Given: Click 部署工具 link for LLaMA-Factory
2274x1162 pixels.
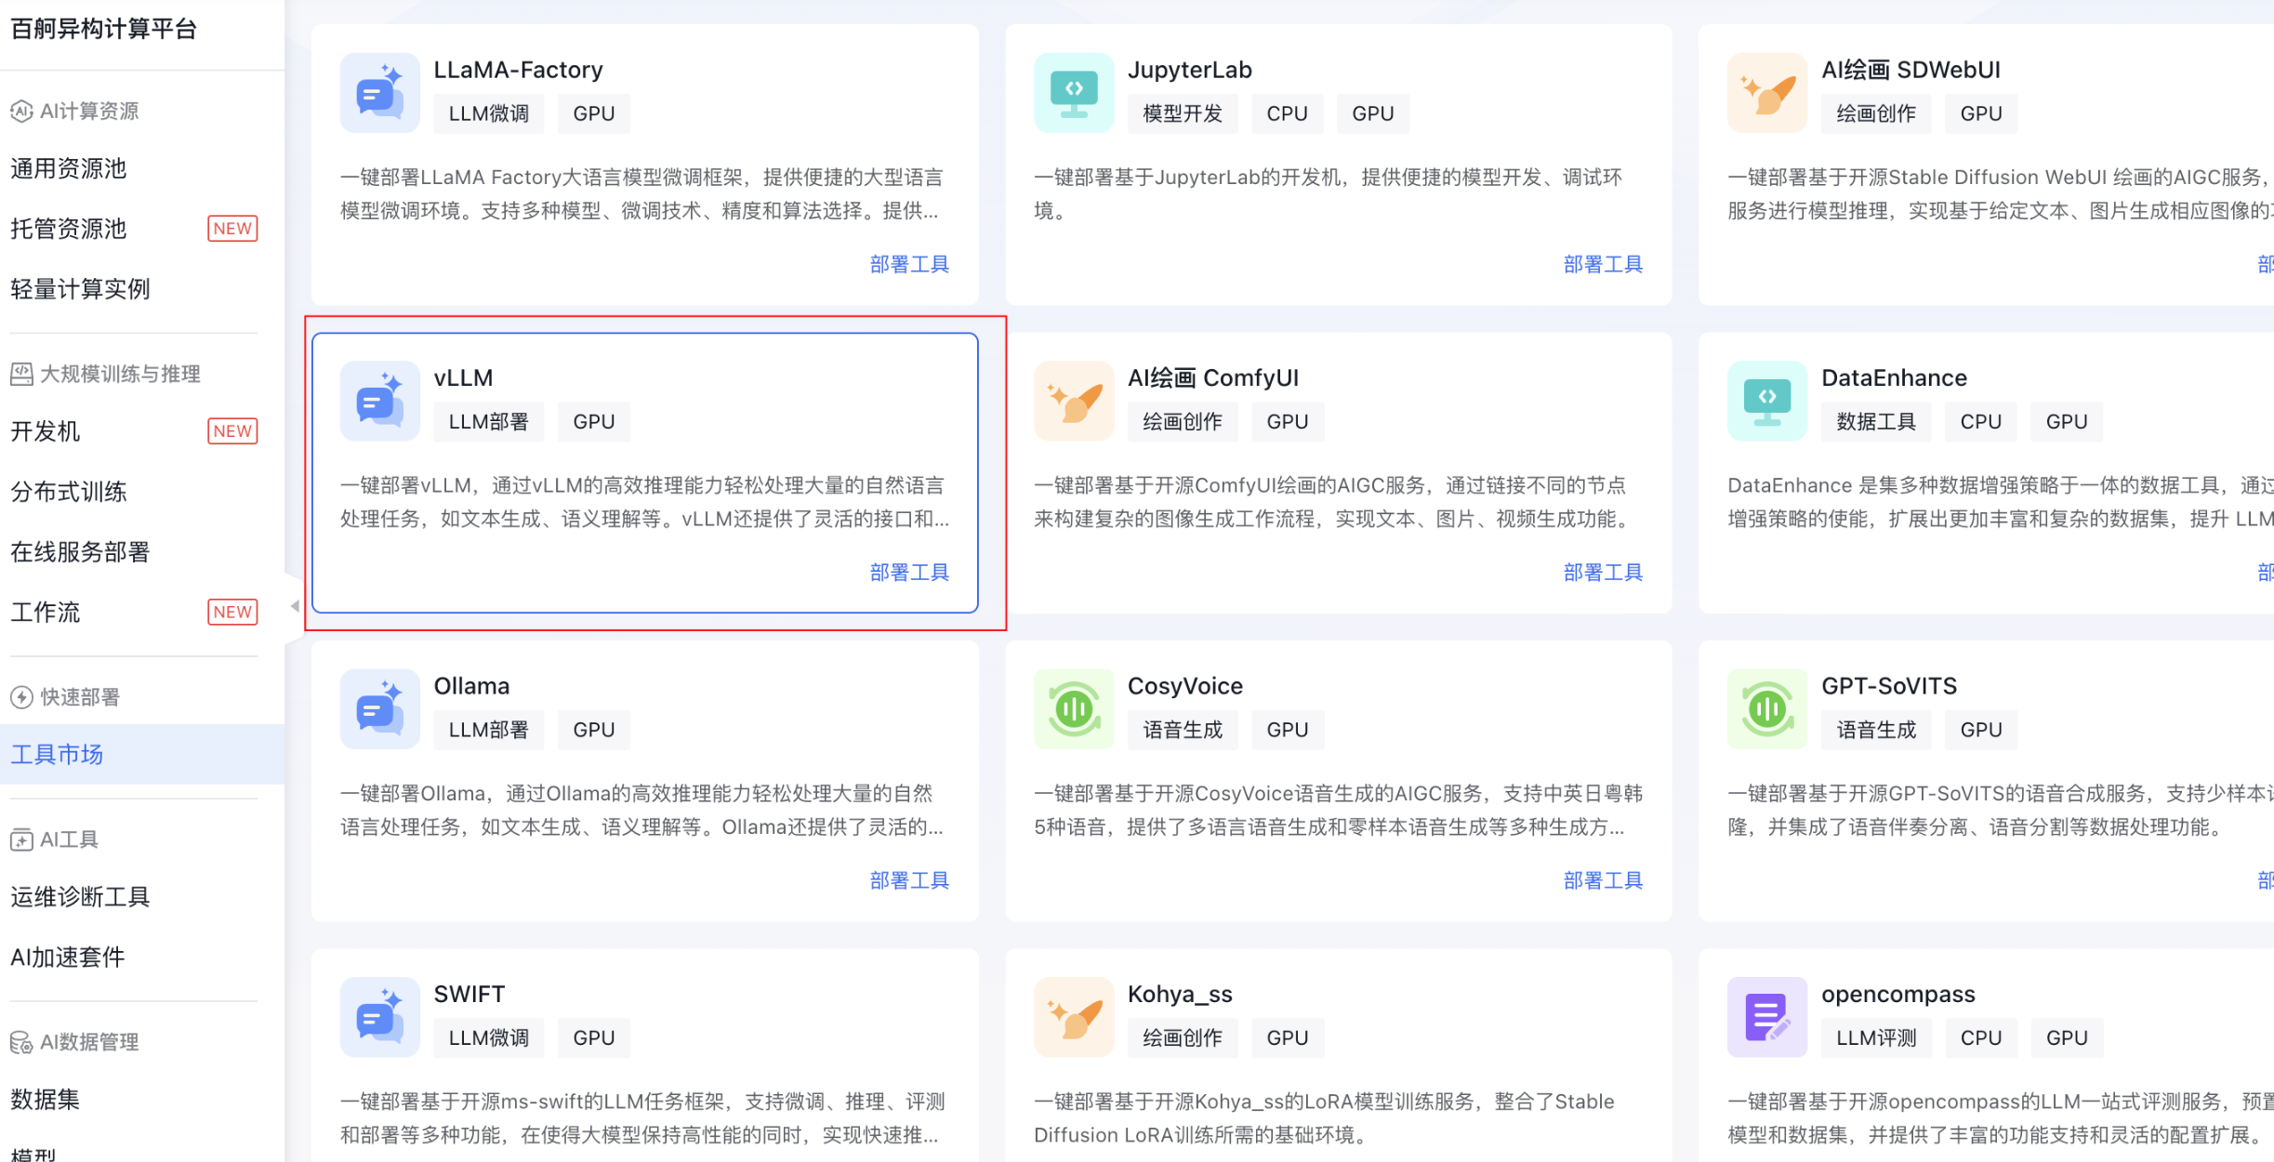Looking at the screenshot, I should (909, 265).
